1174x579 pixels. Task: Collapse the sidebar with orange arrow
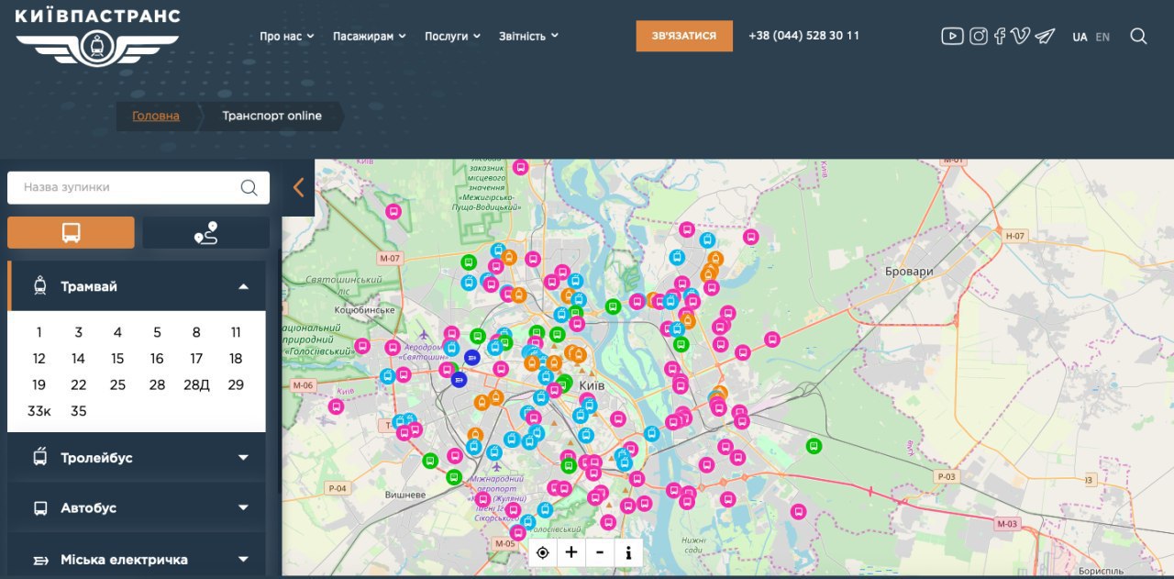tap(298, 187)
